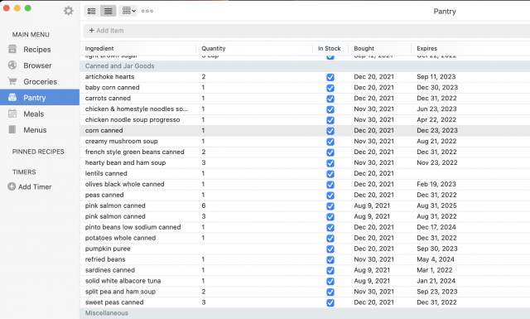Click the Browser globe icon
The height and width of the screenshot is (319, 530).
click(x=12, y=65)
